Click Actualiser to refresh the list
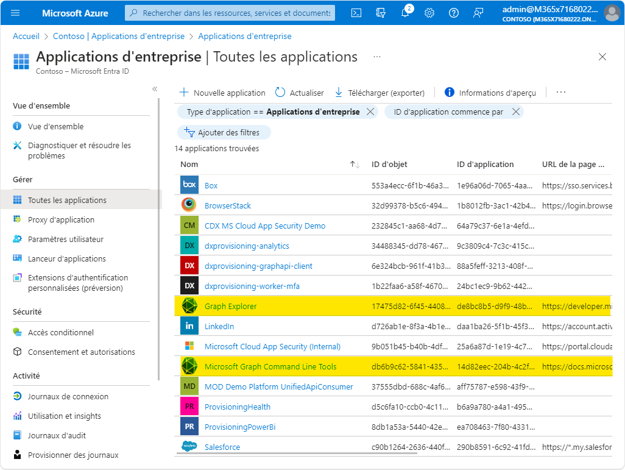This screenshot has width=625, height=470. 299,93
